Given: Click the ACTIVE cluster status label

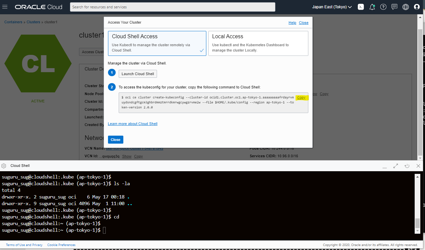Looking at the screenshot, I should click(38, 101).
